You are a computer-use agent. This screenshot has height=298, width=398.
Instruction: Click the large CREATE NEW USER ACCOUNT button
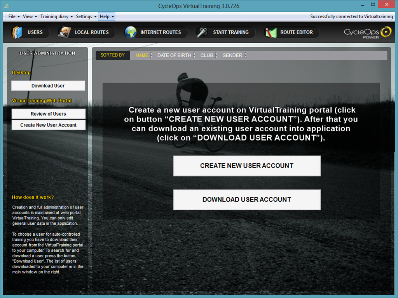coord(247,166)
